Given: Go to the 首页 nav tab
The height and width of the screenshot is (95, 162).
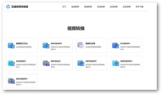Looking at the screenshot, I should point(64,7).
